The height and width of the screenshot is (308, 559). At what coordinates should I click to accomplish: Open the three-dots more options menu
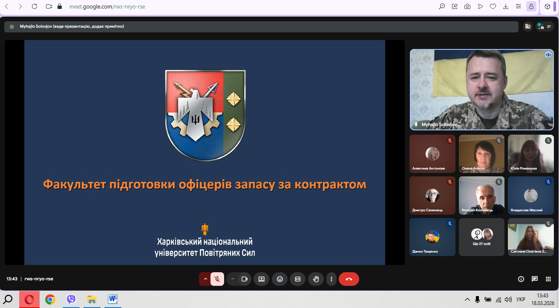tap(331, 279)
